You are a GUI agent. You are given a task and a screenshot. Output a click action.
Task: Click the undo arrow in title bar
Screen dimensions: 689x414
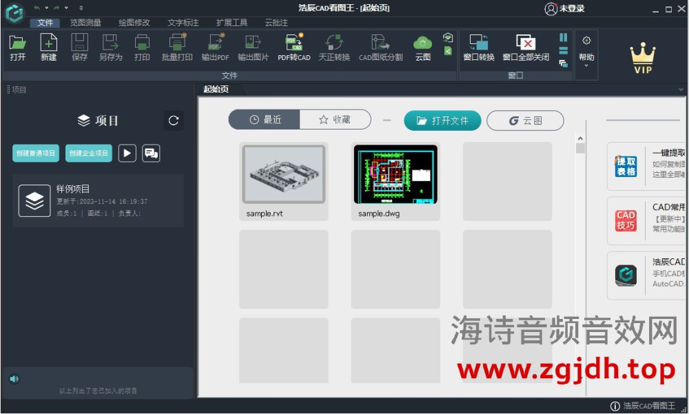click(x=37, y=8)
